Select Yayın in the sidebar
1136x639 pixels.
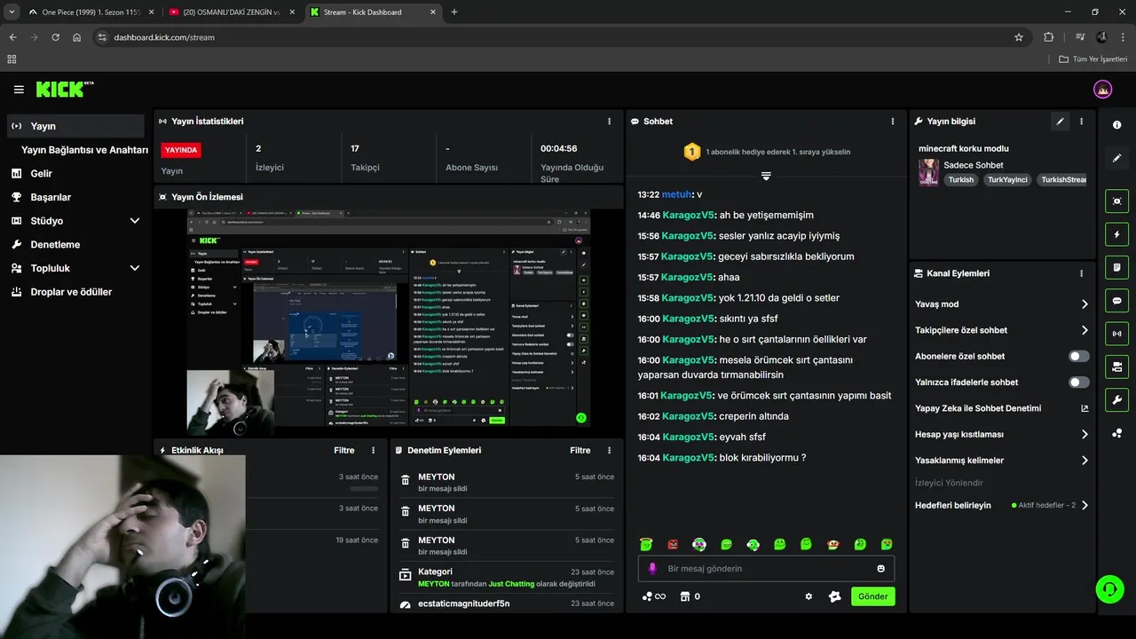click(76, 126)
